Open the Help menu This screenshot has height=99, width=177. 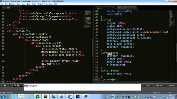coord(56,4)
